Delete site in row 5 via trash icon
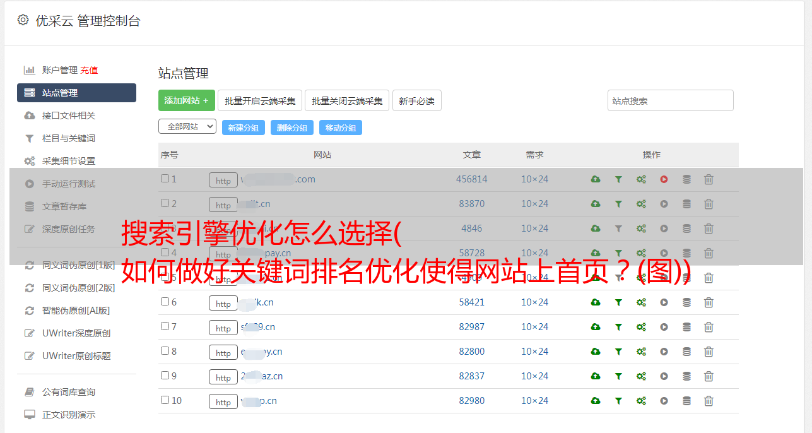Screen dimensions: 812x433 click(x=709, y=278)
